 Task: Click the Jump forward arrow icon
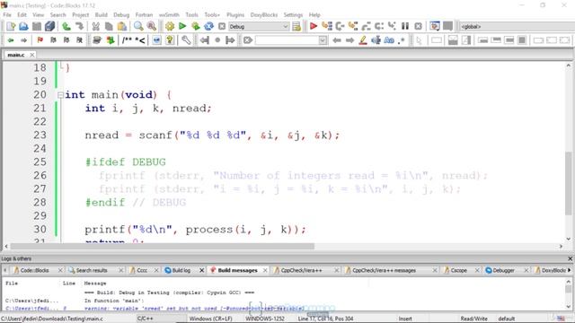(x=23, y=39)
